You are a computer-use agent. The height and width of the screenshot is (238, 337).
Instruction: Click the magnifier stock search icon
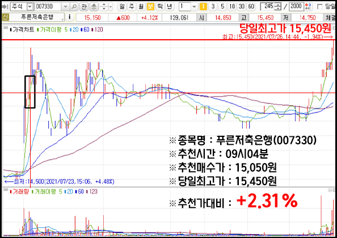[74, 7]
